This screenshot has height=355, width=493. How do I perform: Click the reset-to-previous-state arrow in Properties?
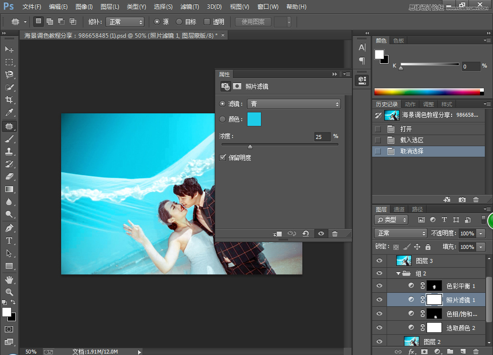(x=306, y=233)
